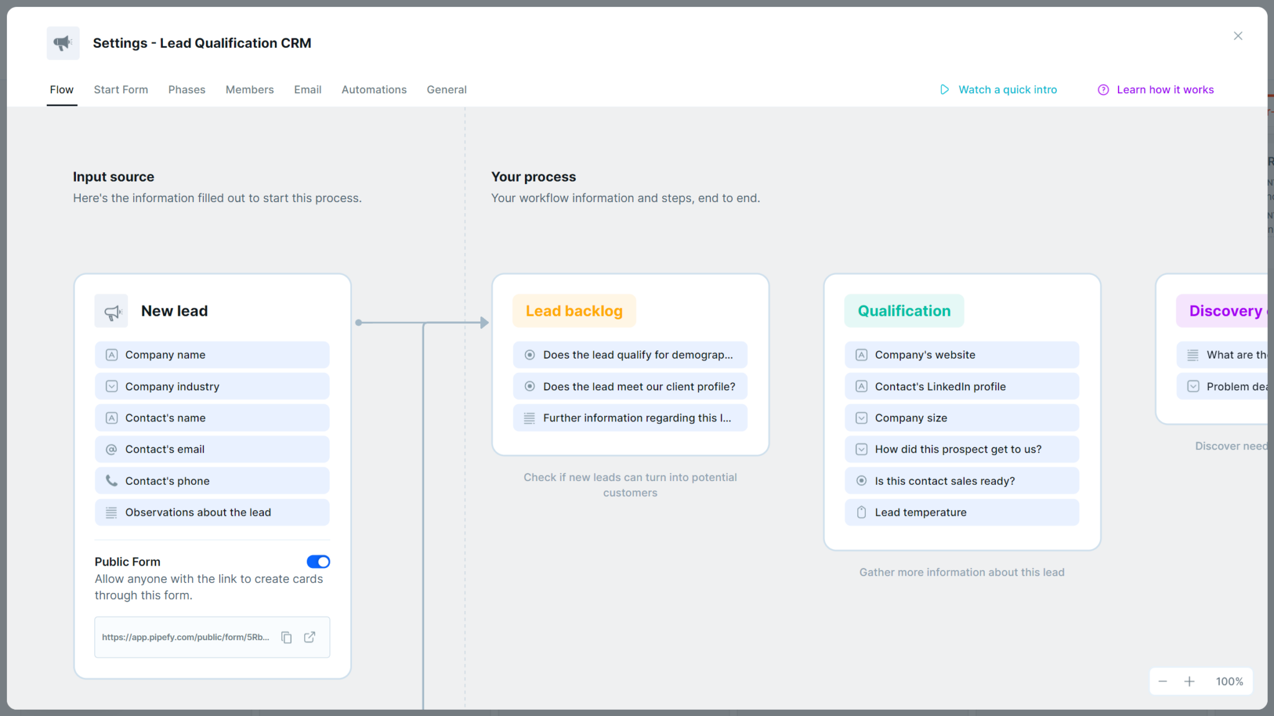1274x716 pixels.
Task: Click the public form URL field
Action: (x=187, y=637)
